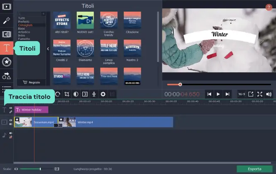Open color adjustments tool
The width and height of the screenshot is (276, 174).
(76, 94)
